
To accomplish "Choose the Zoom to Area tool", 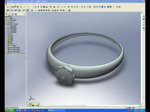I will 74,7.
